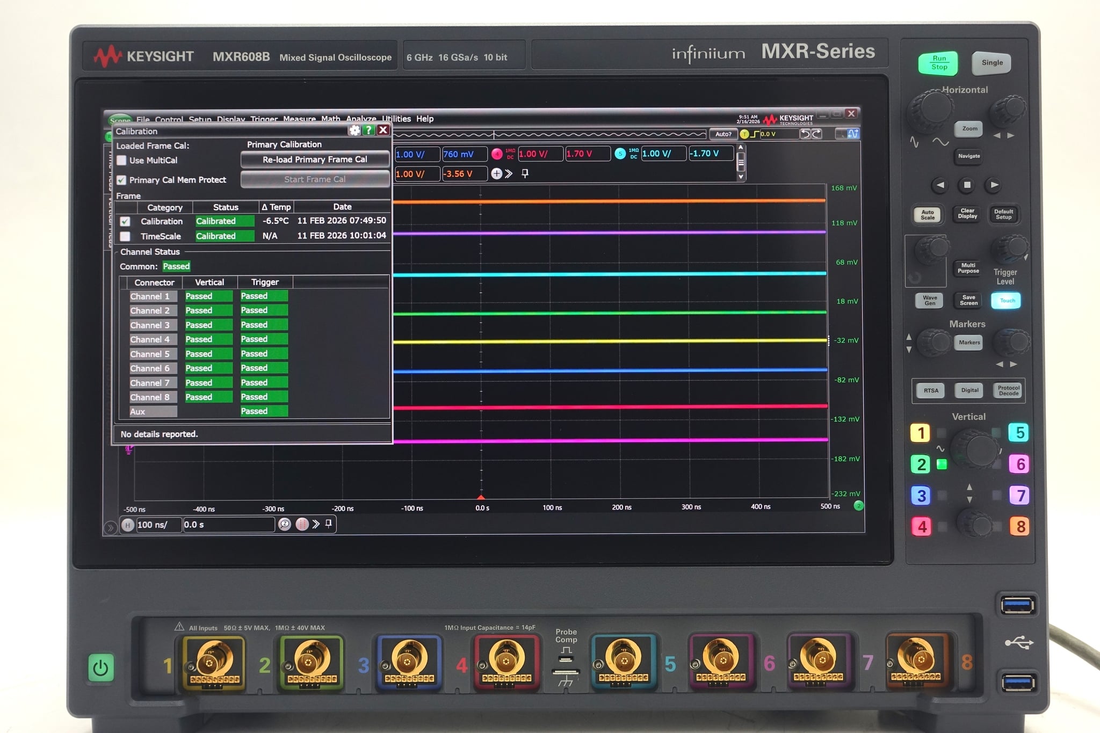1100x733 pixels.
Task: Click the pin icon next to the timebase controls
Action: pos(328,524)
